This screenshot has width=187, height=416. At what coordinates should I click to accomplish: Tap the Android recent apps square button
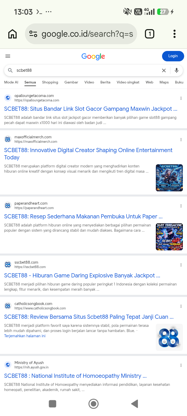(52, 404)
